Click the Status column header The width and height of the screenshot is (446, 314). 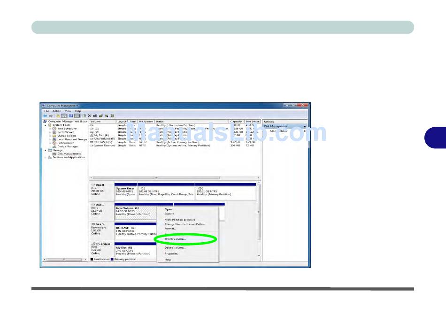click(192, 122)
